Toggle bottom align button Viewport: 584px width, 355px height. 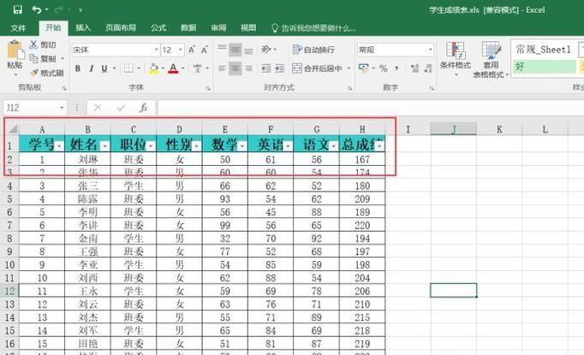(x=249, y=50)
